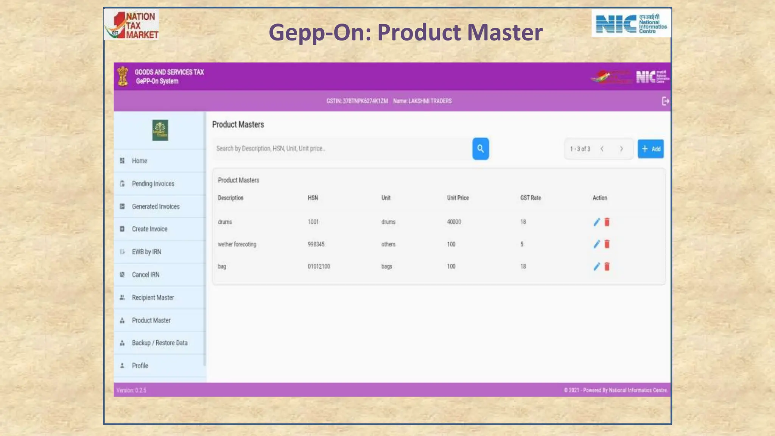Open Backup / Restore Data
775x436 pixels.
tap(160, 343)
